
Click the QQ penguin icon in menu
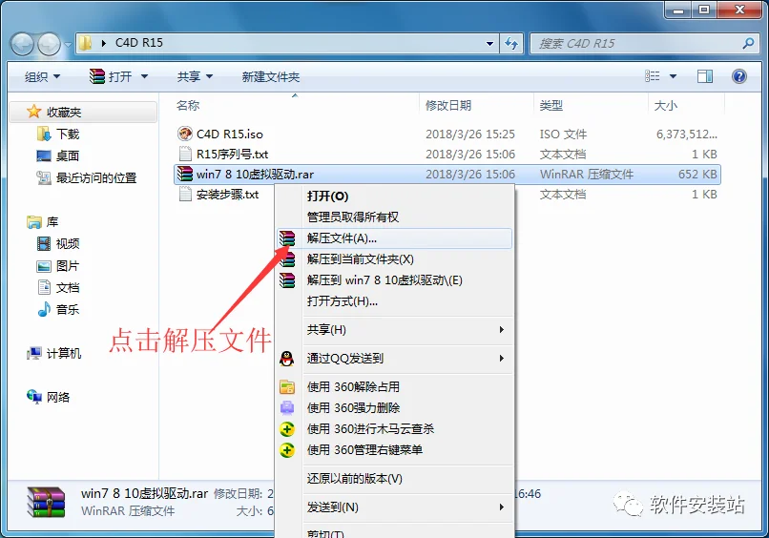287,359
